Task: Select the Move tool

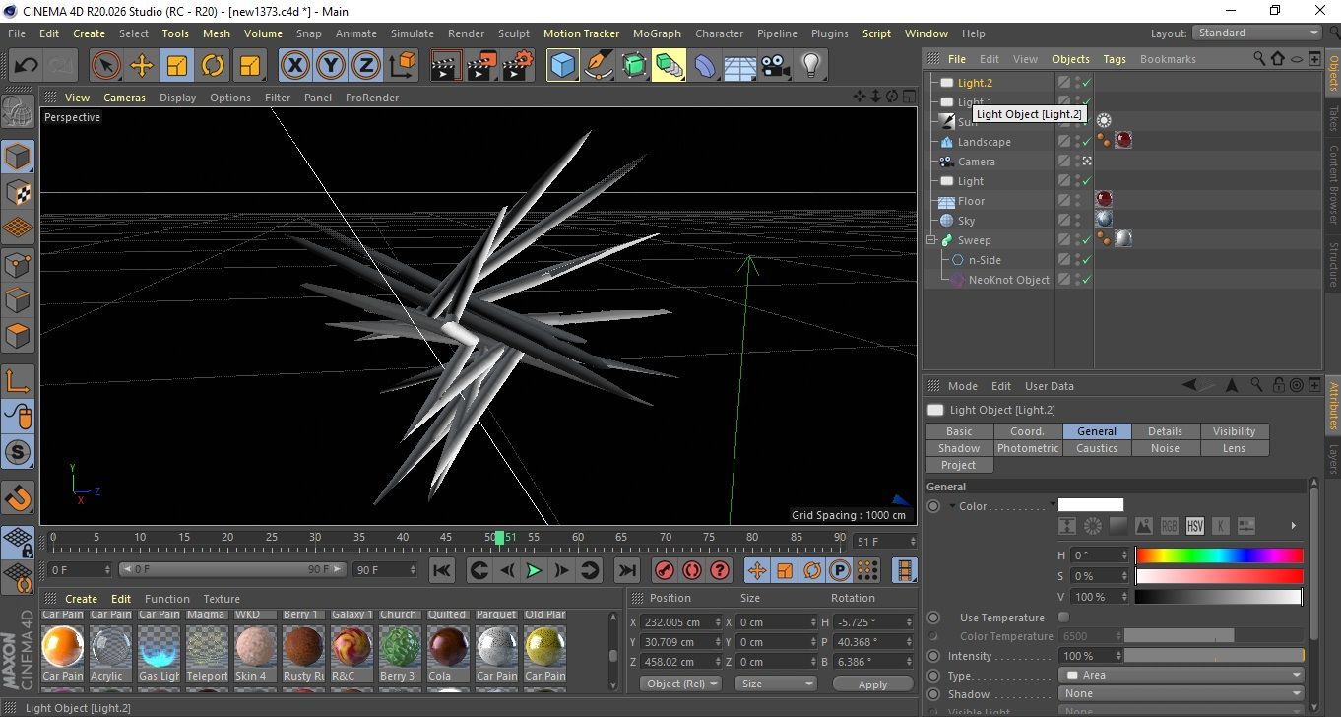Action: [142, 66]
